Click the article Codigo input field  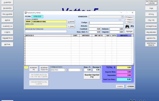tap(106, 23)
